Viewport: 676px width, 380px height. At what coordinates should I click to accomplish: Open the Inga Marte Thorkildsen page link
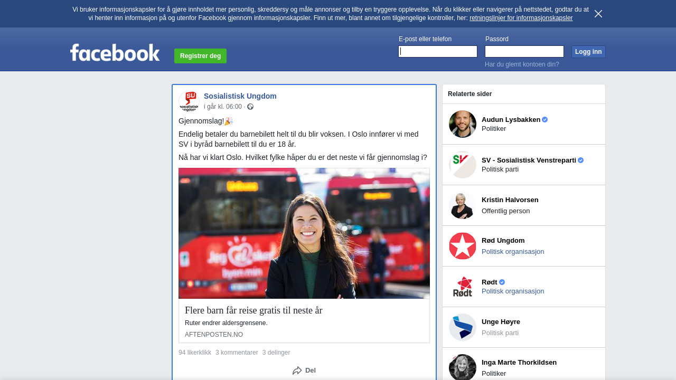coord(519,363)
